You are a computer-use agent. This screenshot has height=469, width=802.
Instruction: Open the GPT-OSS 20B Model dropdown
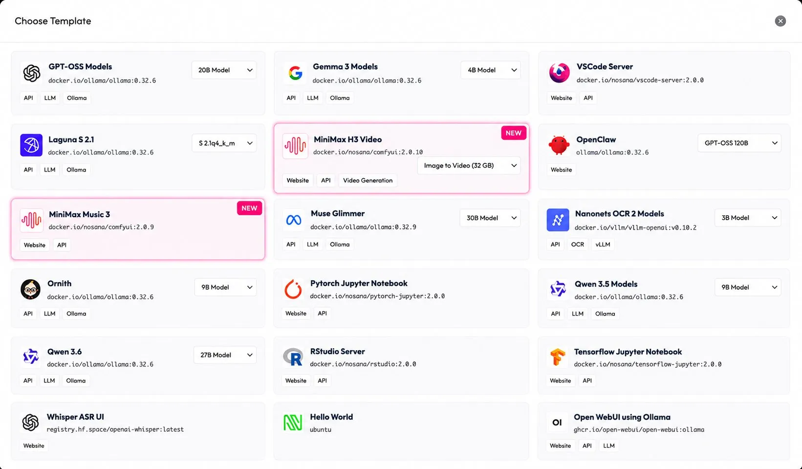(224, 70)
